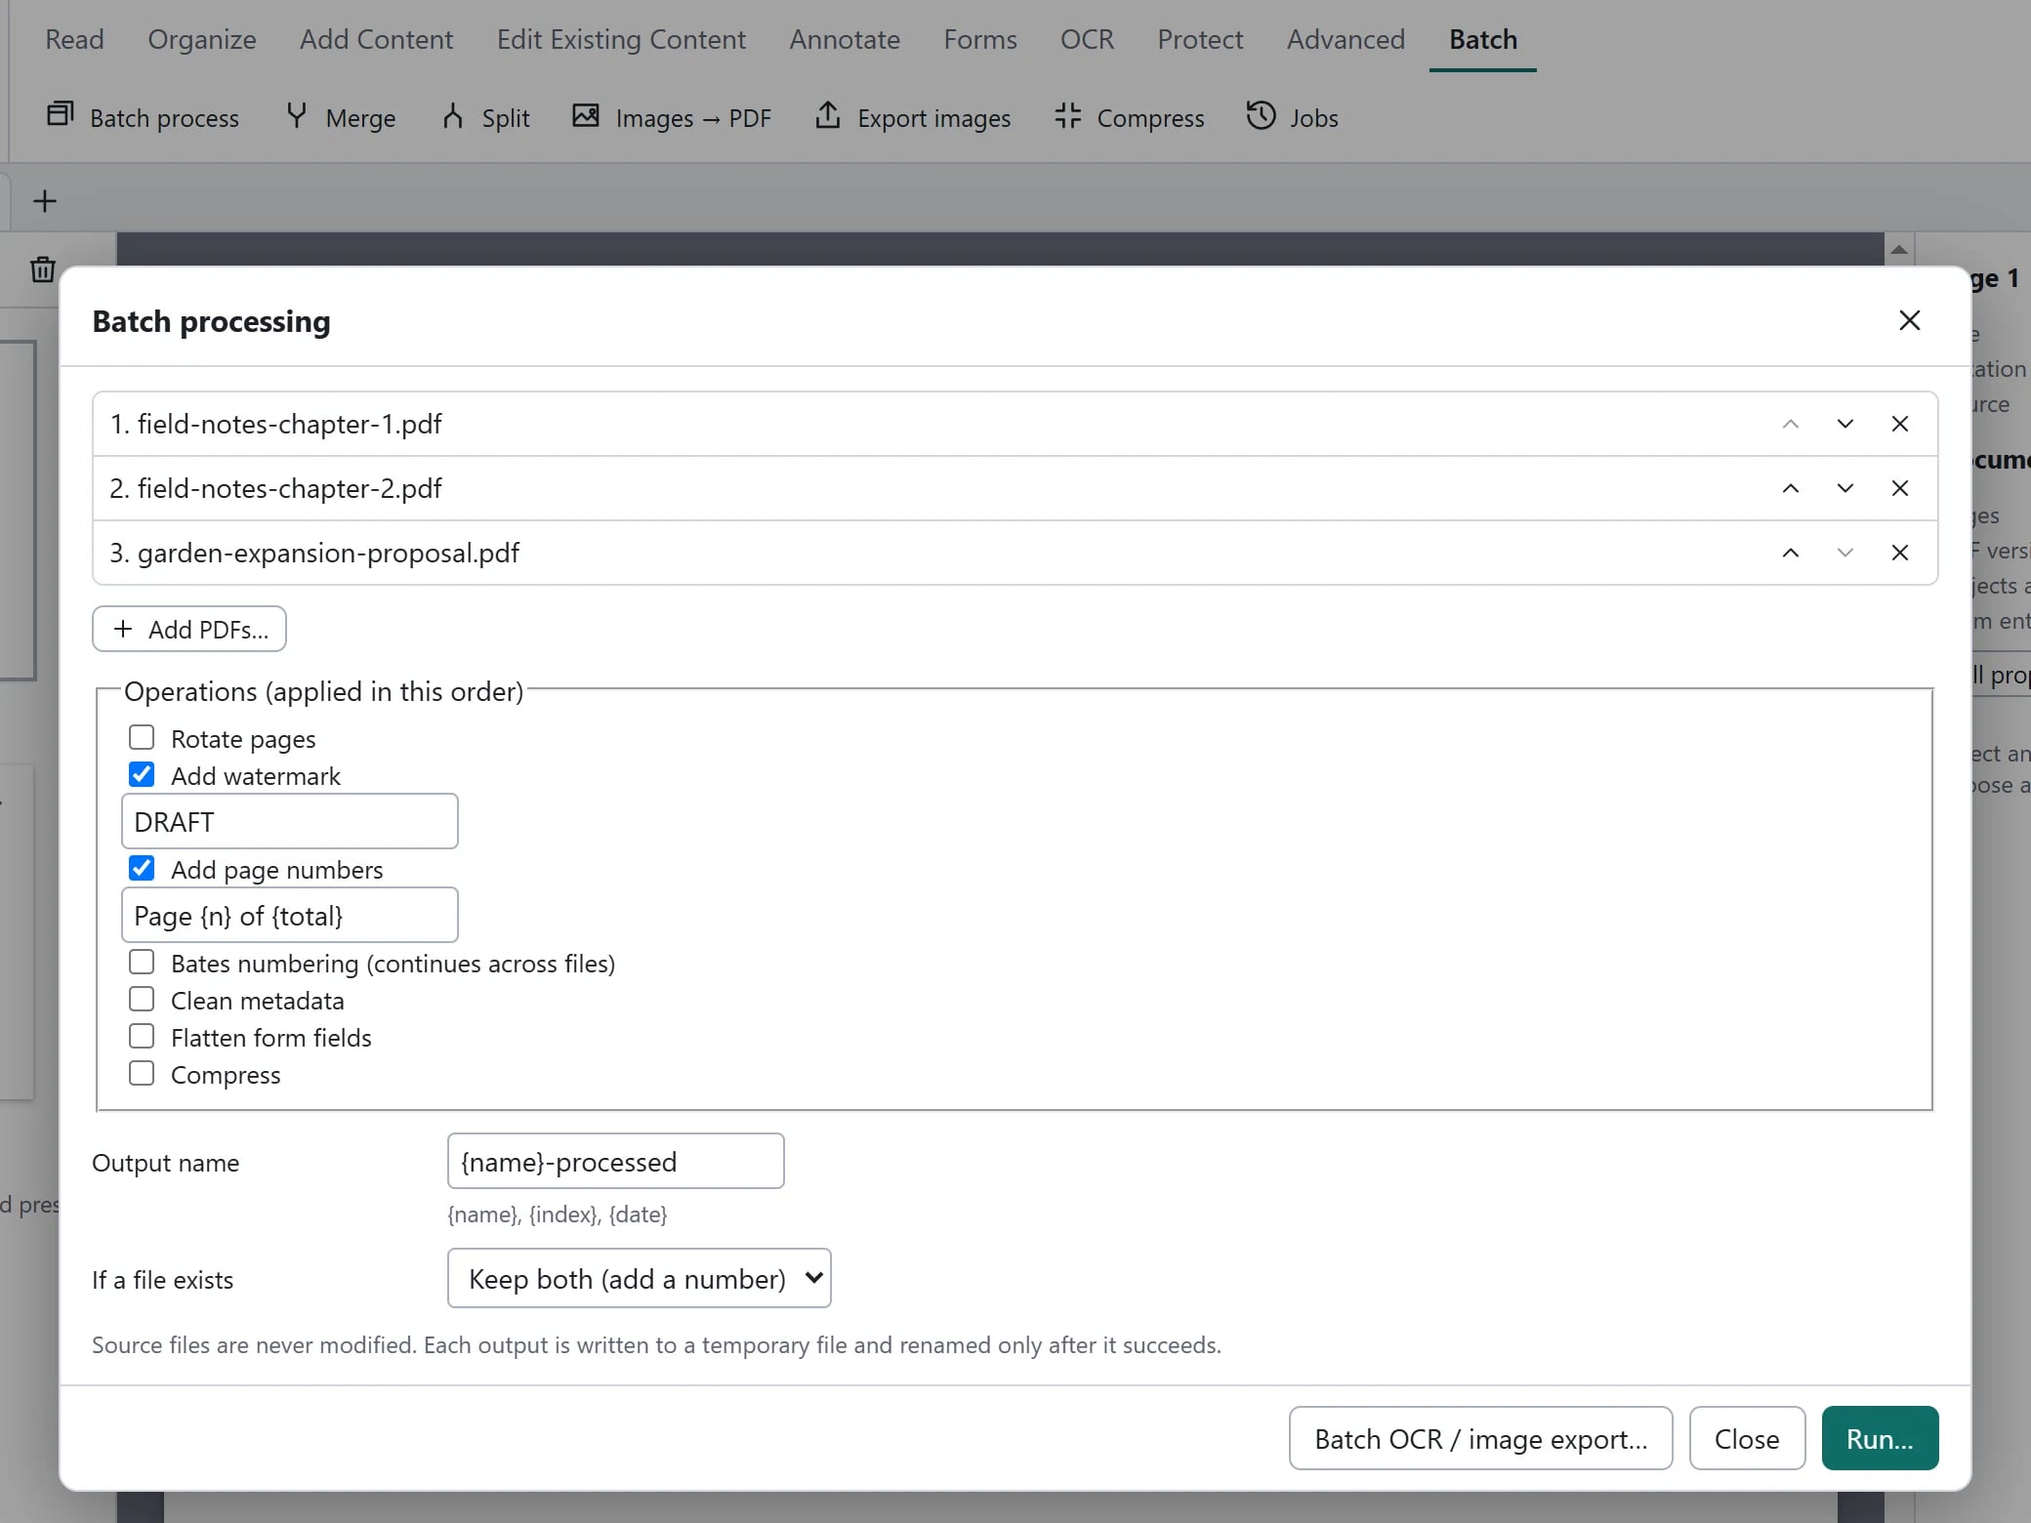Move field-notes-chapter-1.pdf down

click(x=1844, y=424)
